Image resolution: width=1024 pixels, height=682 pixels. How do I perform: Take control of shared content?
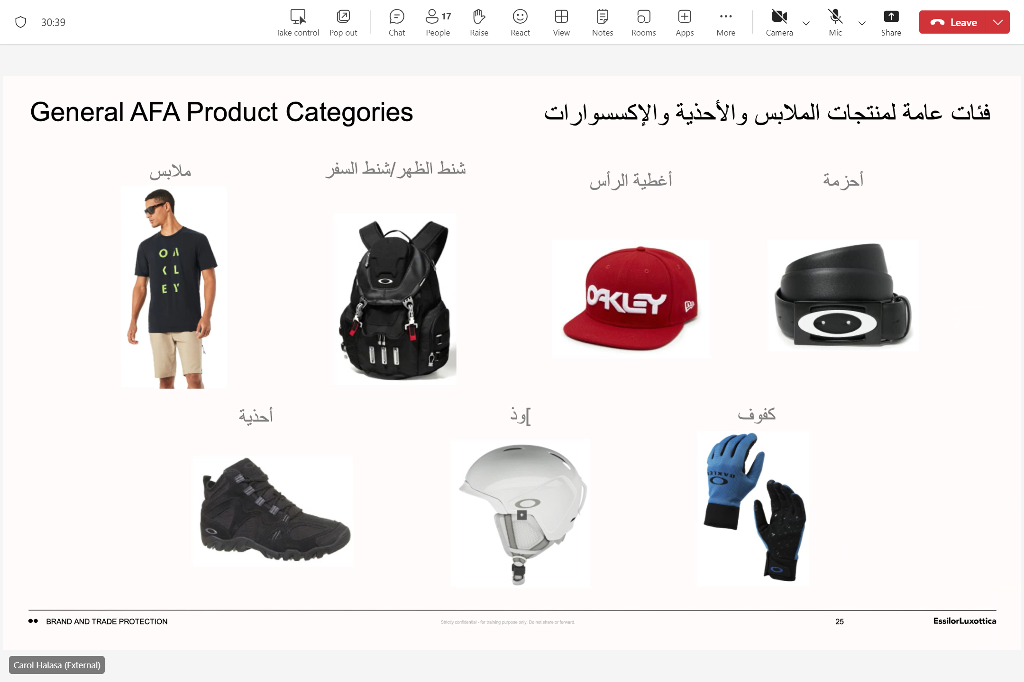298,22
